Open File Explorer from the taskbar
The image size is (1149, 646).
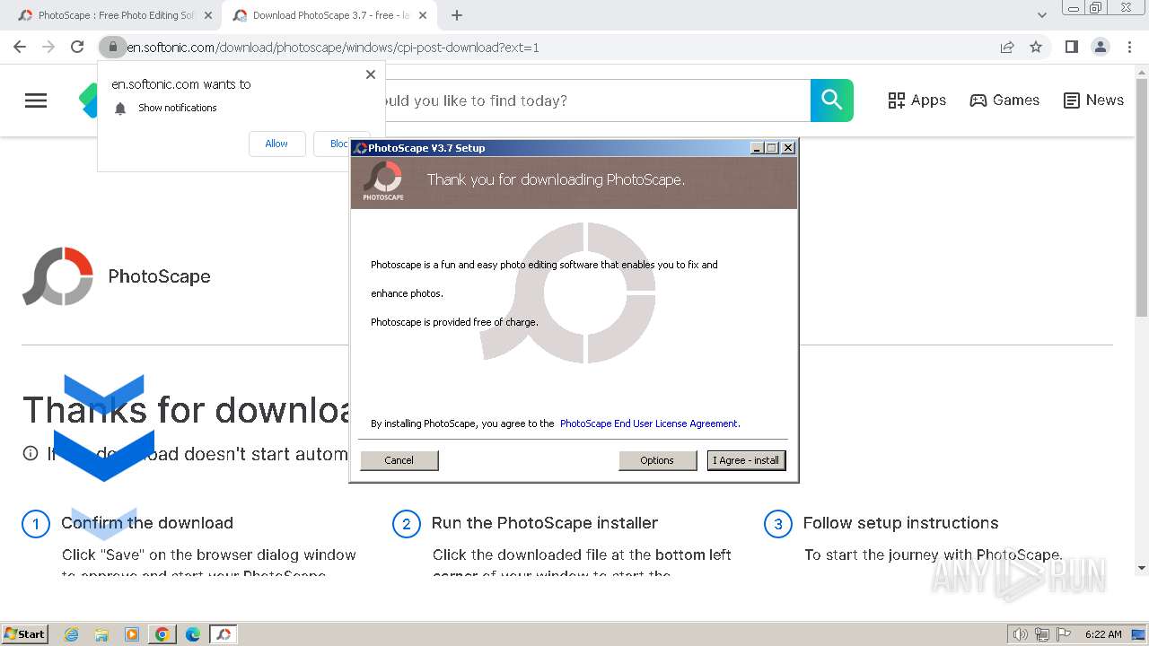click(101, 634)
